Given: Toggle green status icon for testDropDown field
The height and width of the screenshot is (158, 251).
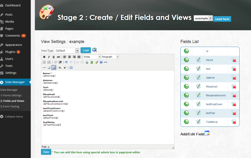Looking at the screenshot, I should [186, 104].
